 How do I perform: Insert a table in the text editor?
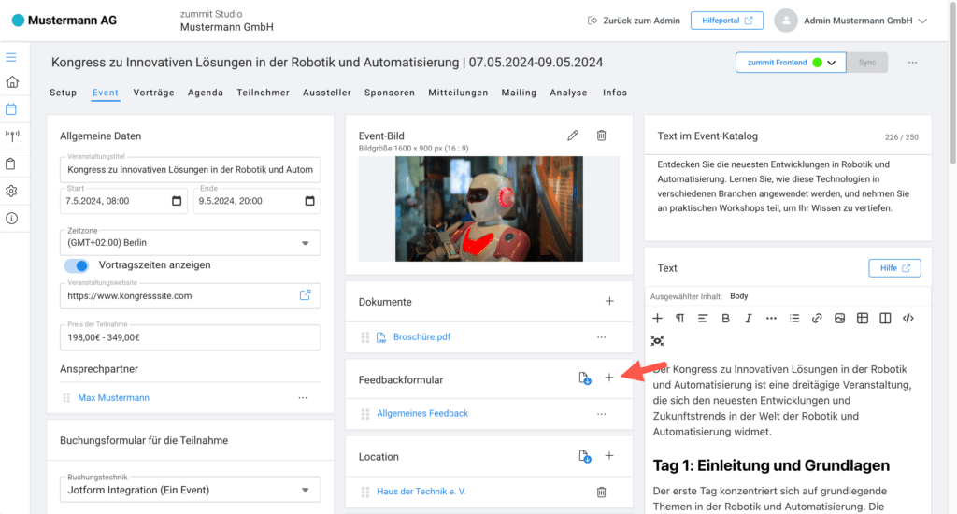[863, 318]
